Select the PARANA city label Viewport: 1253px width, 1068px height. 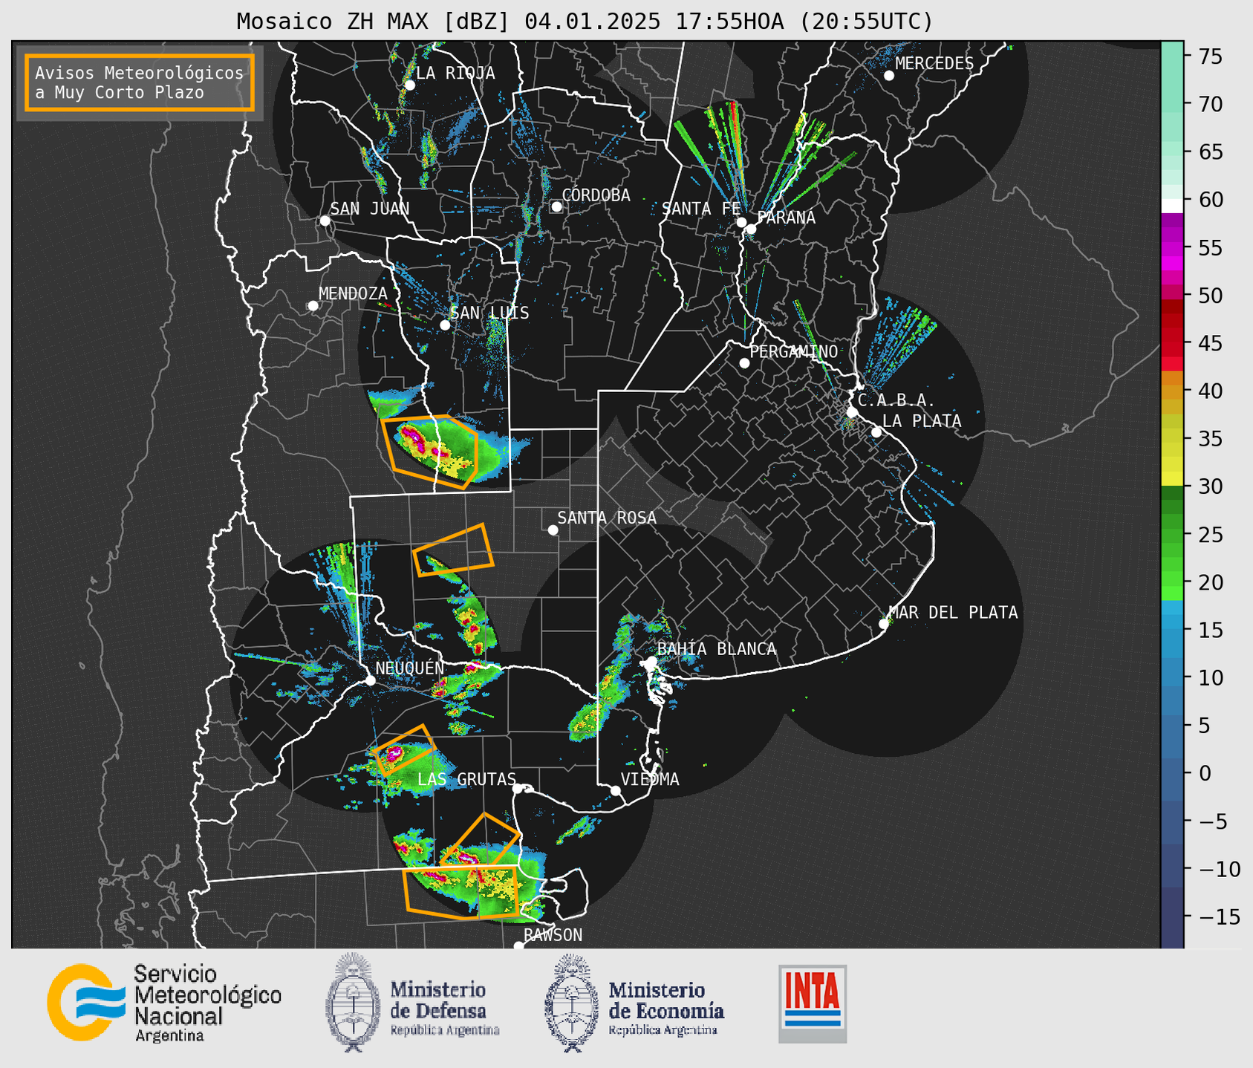click(x=786, y=218)
